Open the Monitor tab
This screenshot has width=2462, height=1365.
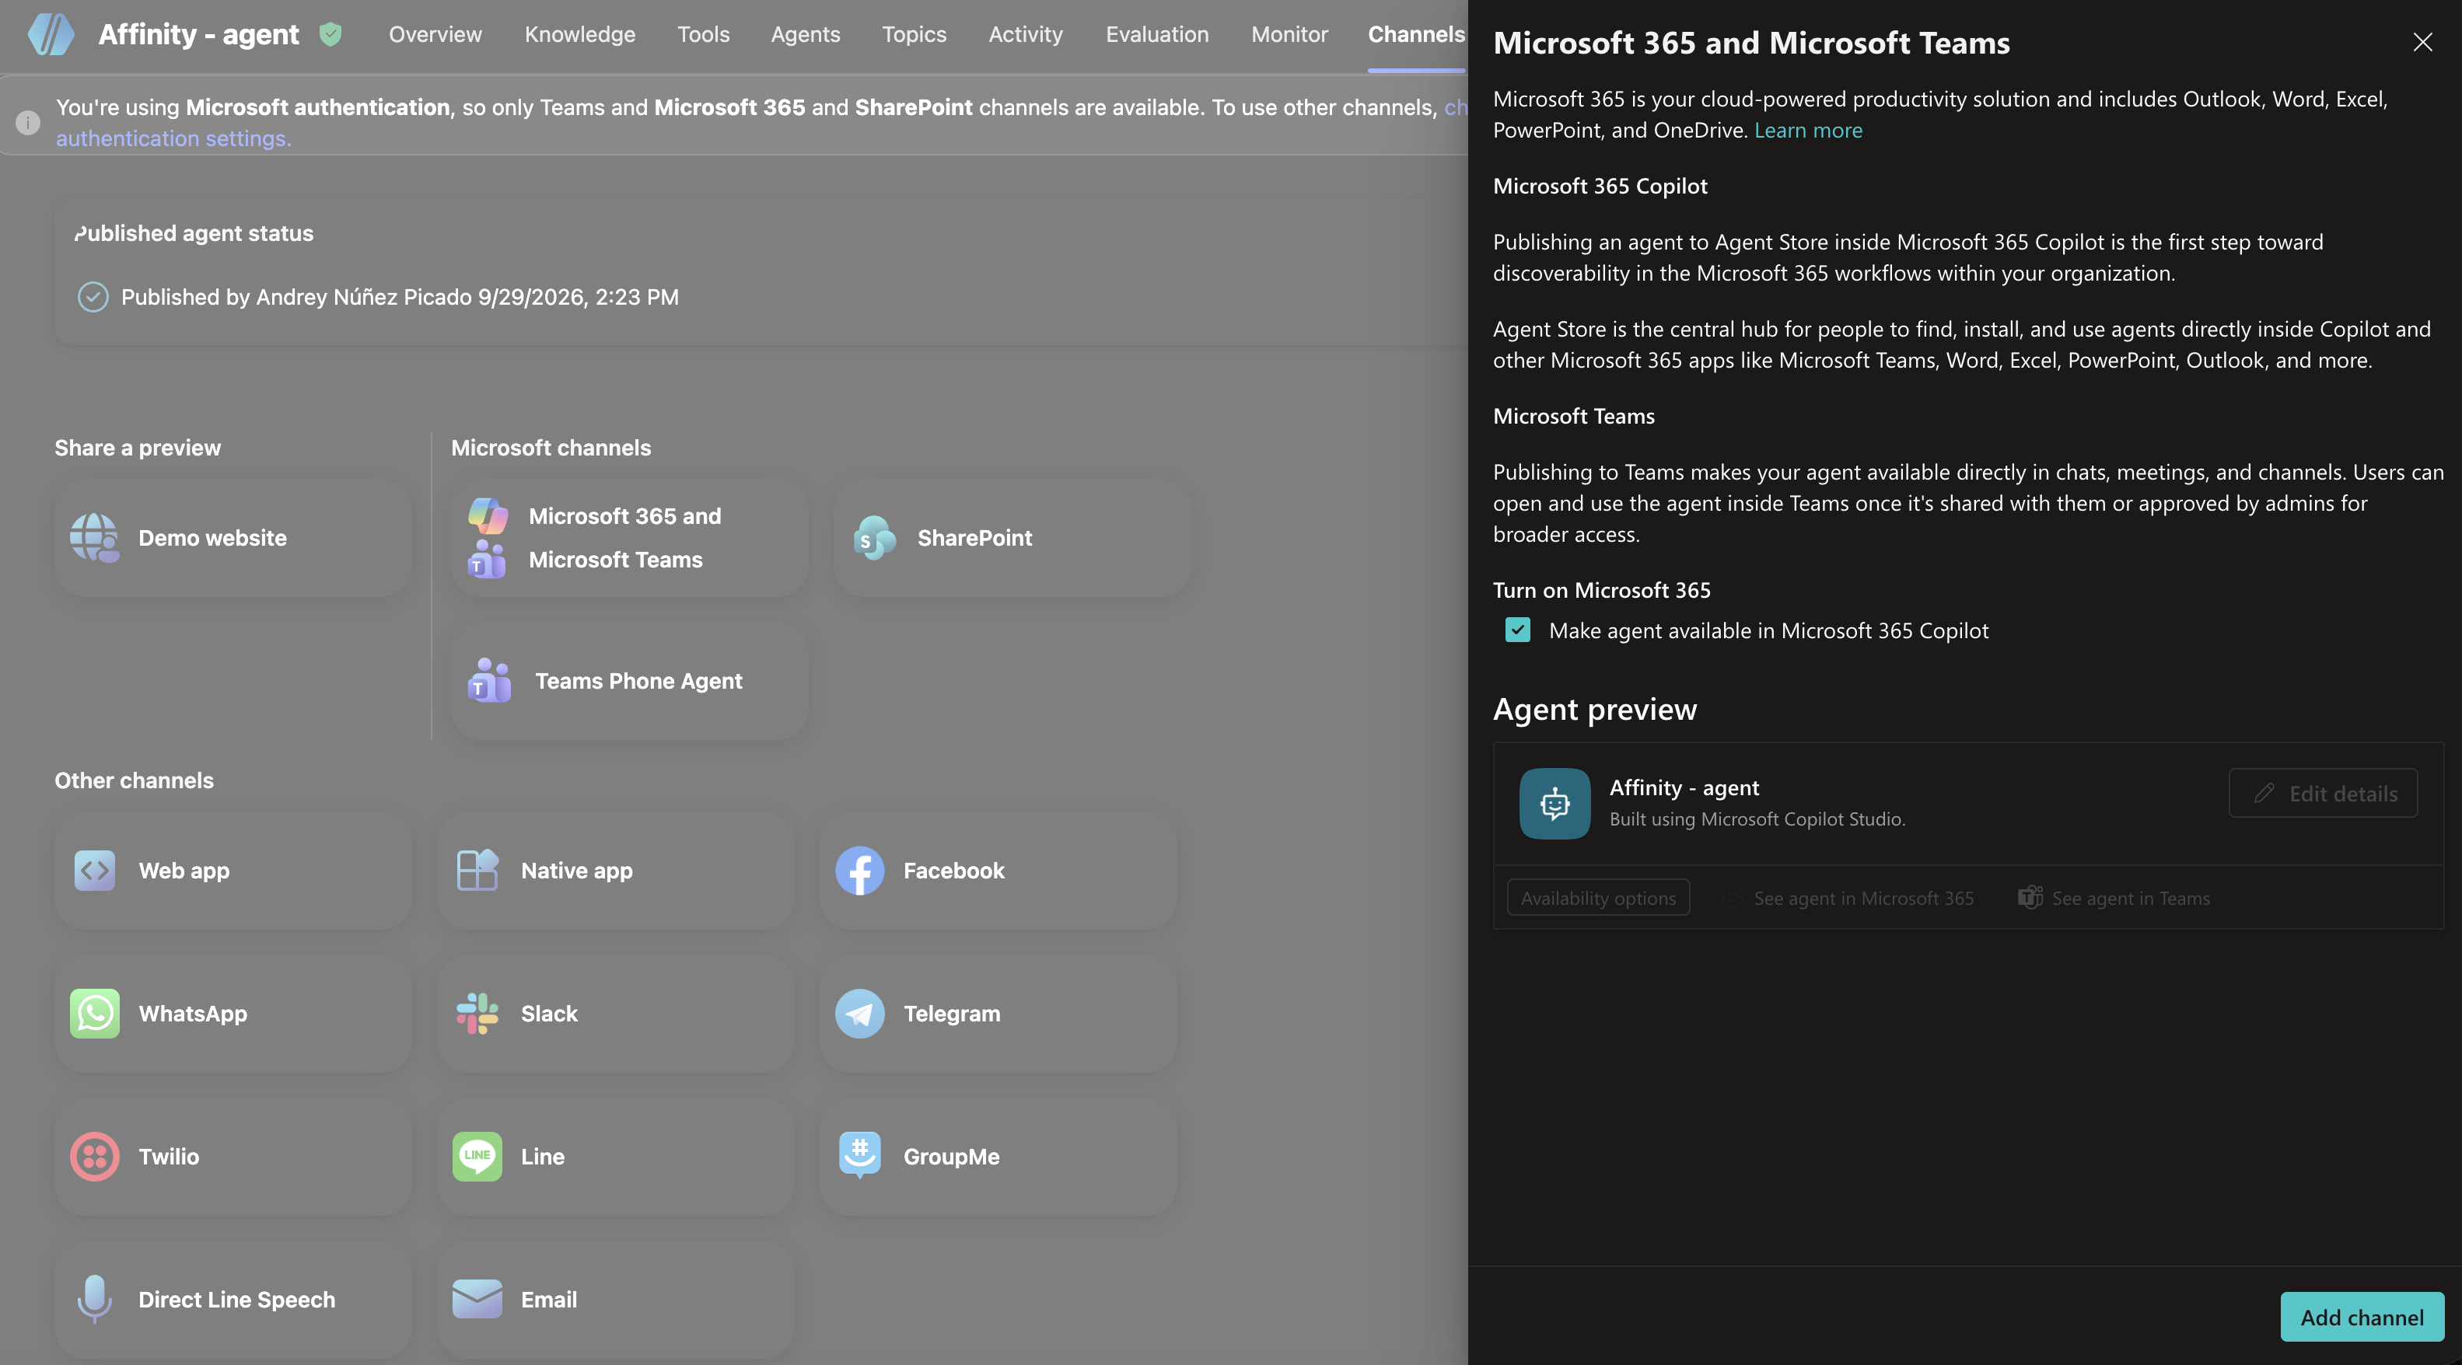pos(1289,34)
